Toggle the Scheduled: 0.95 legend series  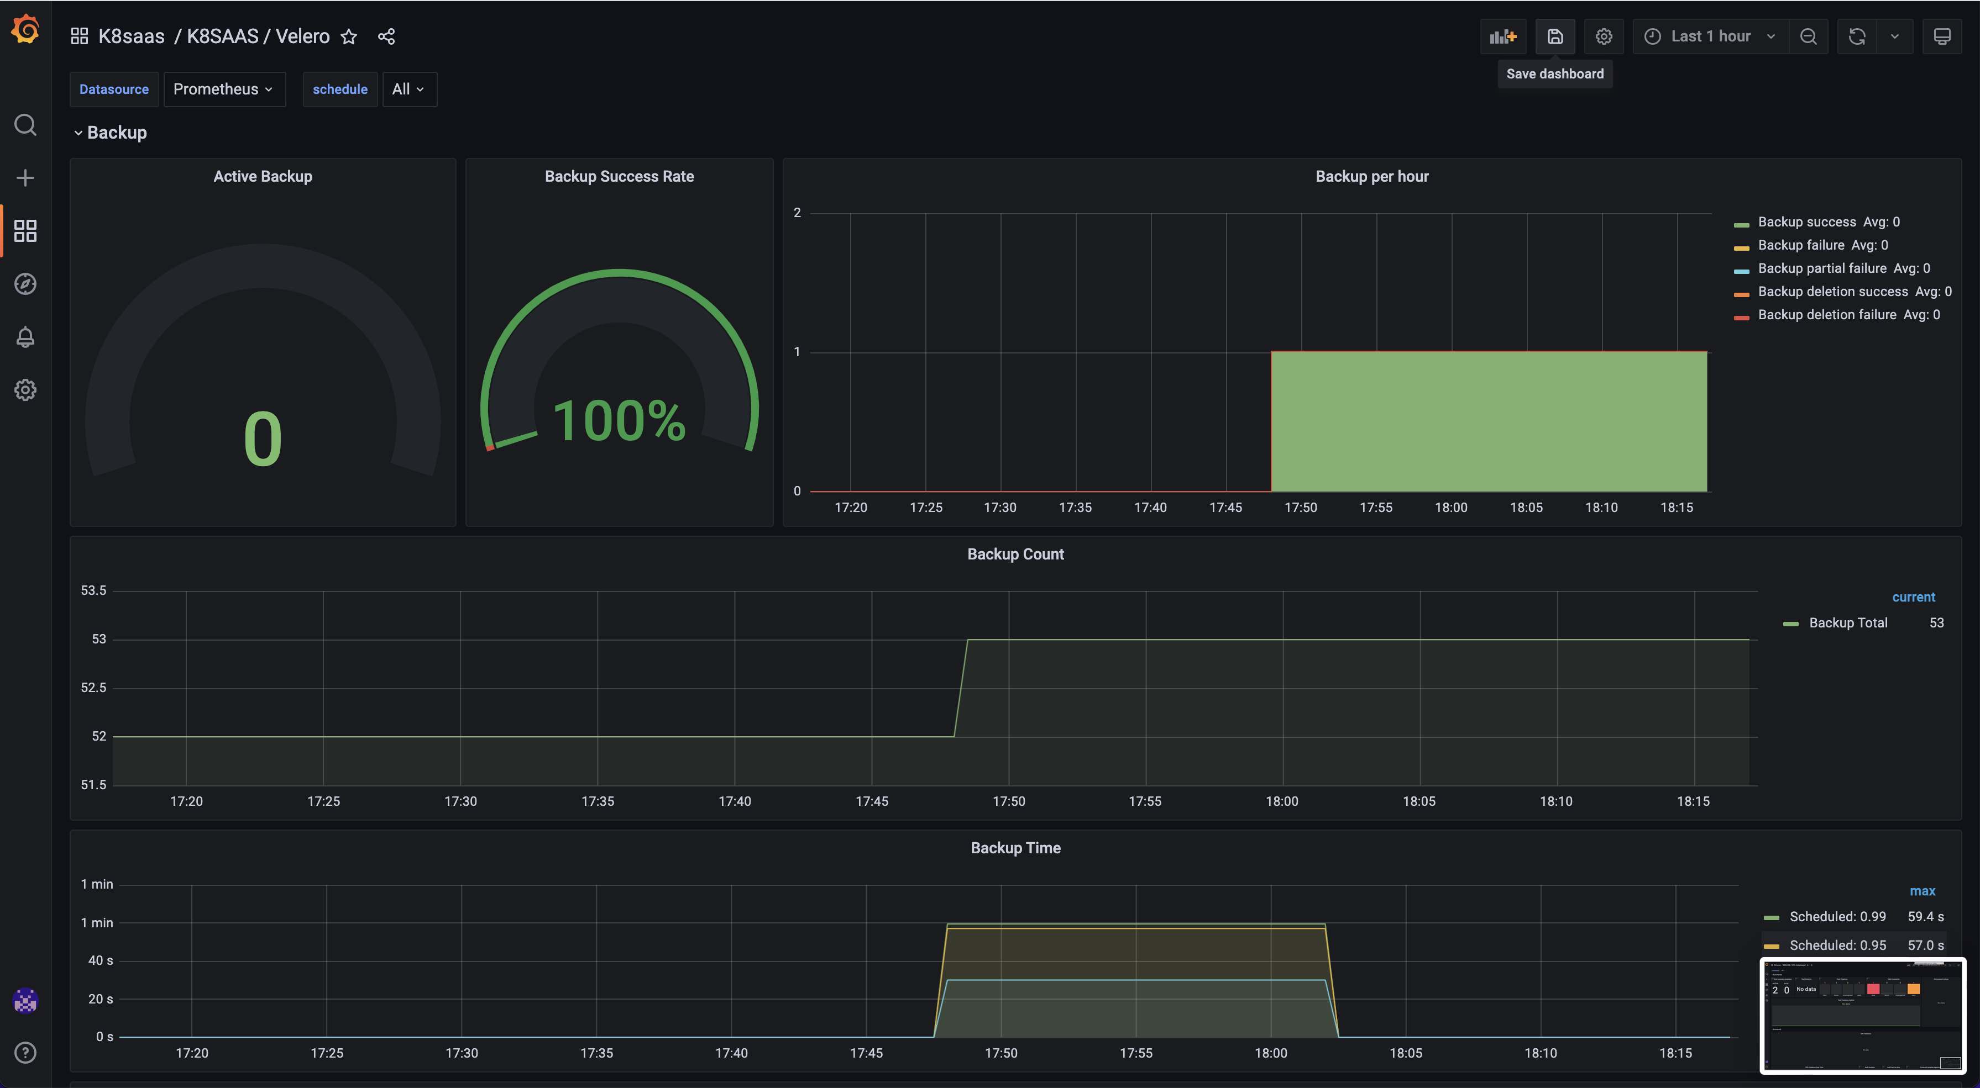tap(1837, 945)
